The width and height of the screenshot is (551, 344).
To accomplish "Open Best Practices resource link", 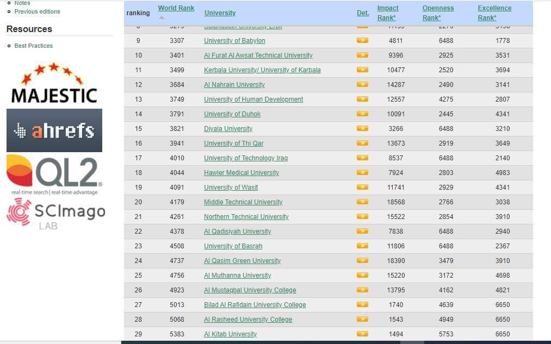I will pos(33,46).
